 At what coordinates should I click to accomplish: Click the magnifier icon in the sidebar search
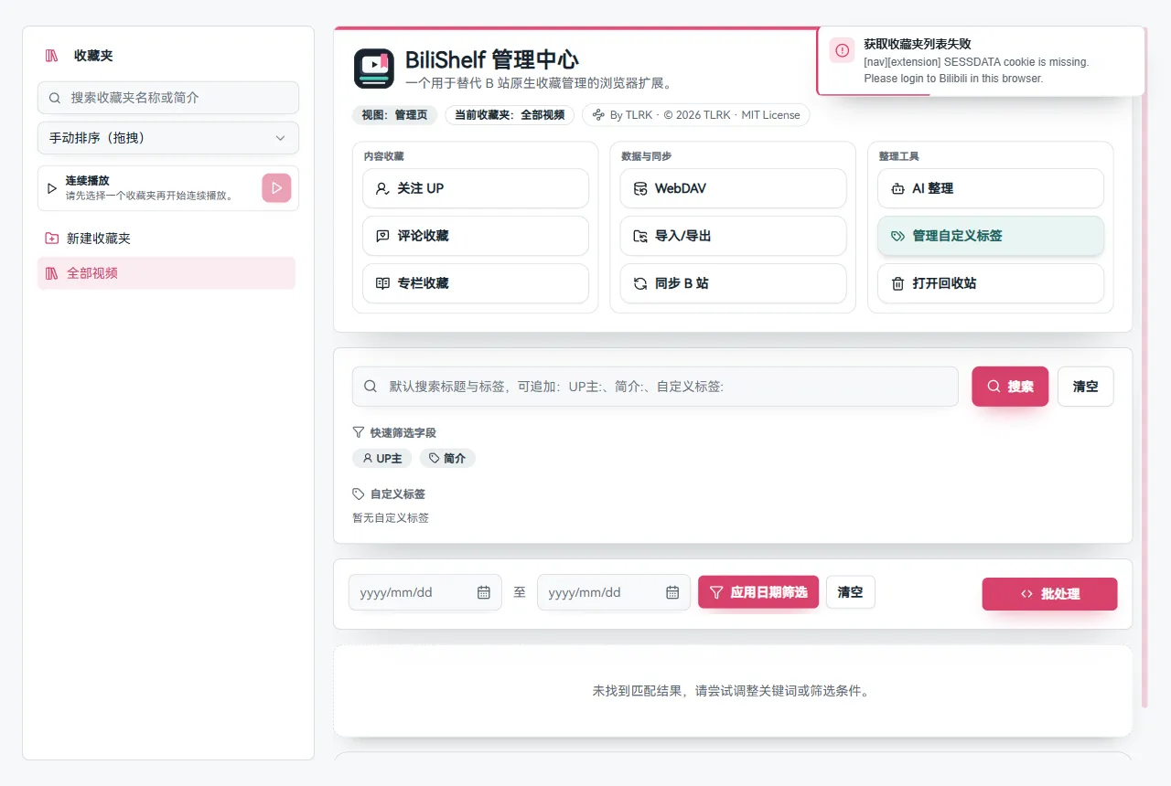point(55,98)
